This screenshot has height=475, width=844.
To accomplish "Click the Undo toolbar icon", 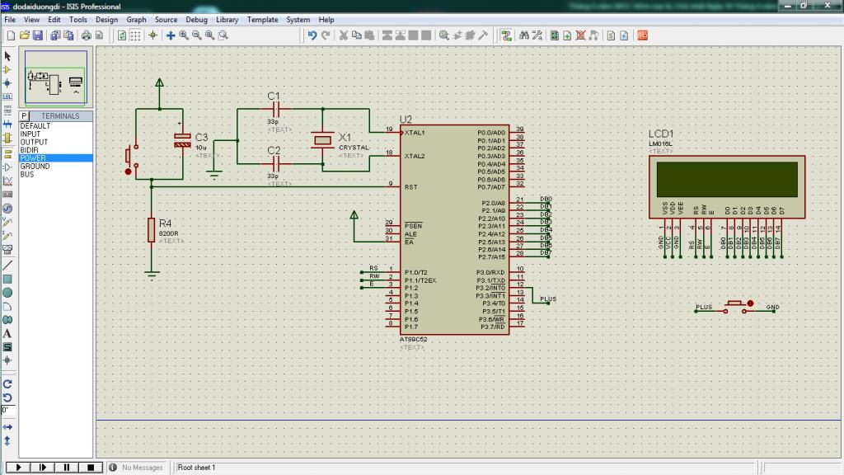I will coord(312,35).
